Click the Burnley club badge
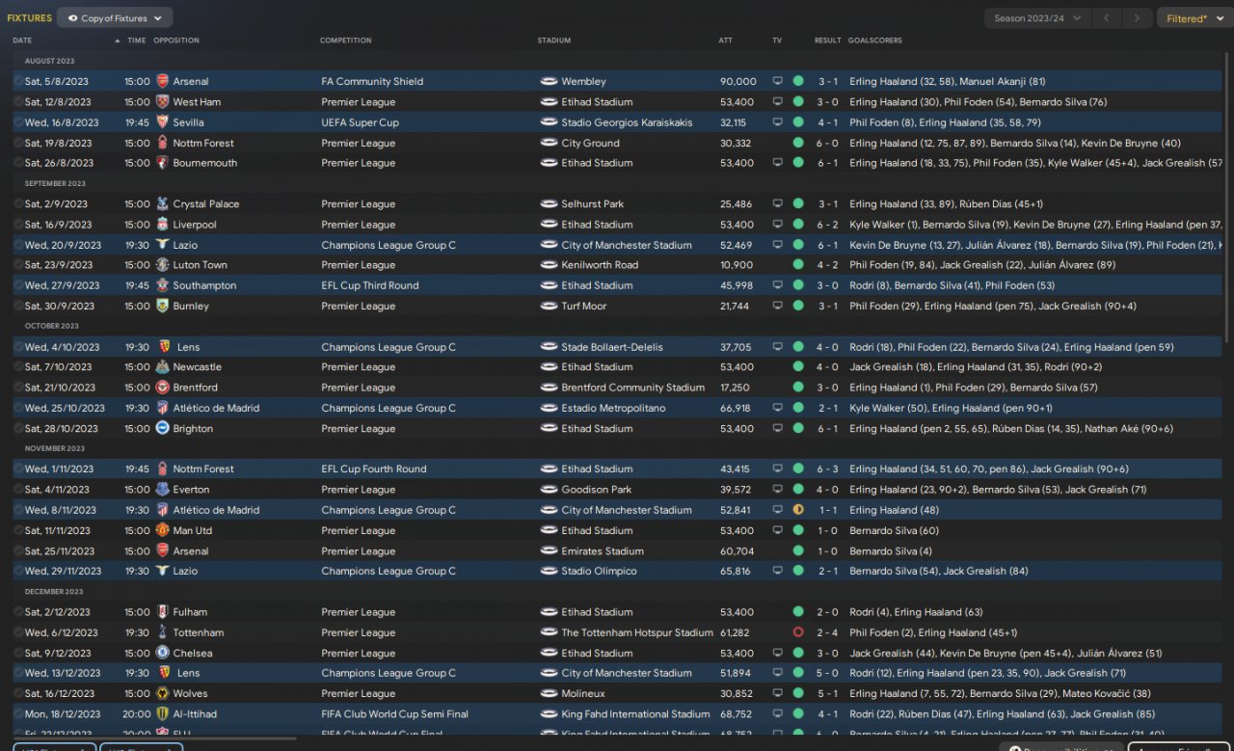Screen dimensions: 1234x751 (162, 306)
